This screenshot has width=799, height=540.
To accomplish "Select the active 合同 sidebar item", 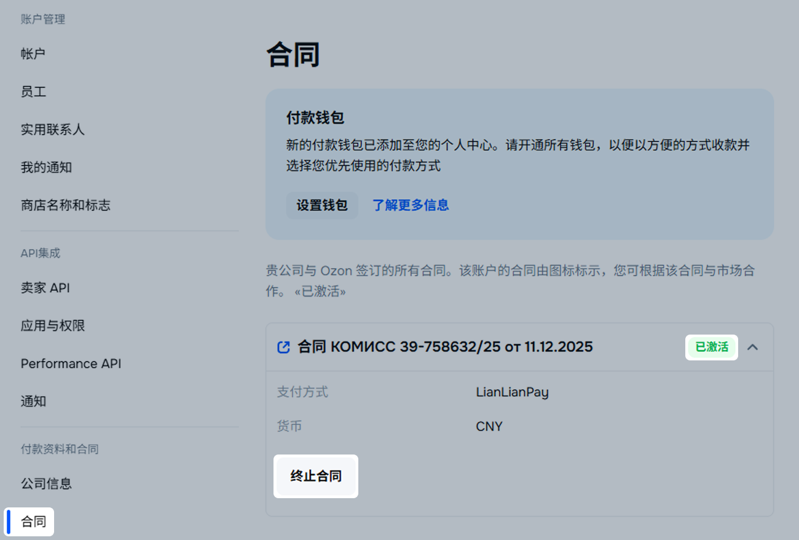I will (x=33, y=522).
